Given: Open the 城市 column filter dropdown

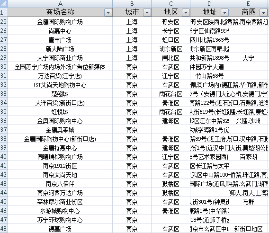Looking at the screenshot, I should [147, 12].
